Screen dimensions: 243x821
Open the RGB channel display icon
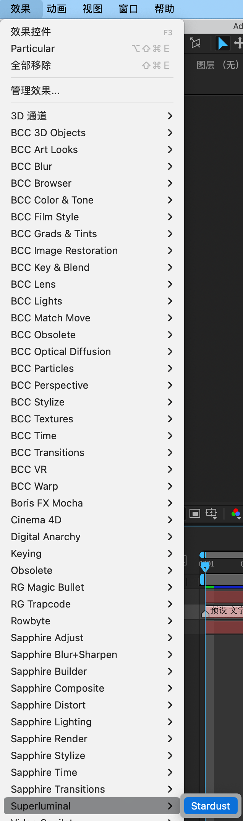coord(236,513)
